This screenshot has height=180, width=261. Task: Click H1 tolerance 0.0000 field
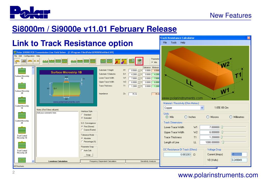click(147, 70)
